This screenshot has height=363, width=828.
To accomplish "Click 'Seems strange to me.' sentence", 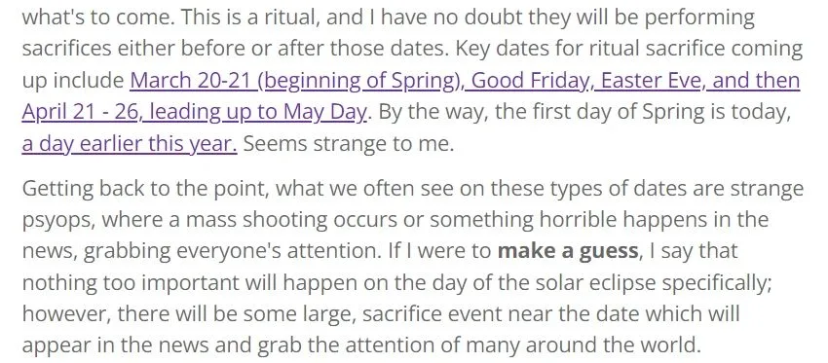I will point(349,143).
